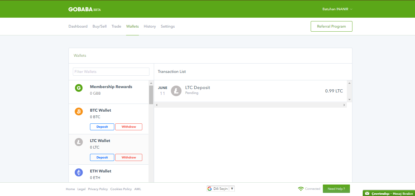This screenshot has width=415, height=196.
Task: Click the LTC Deposit transaction title
Action: click(198, 87)
